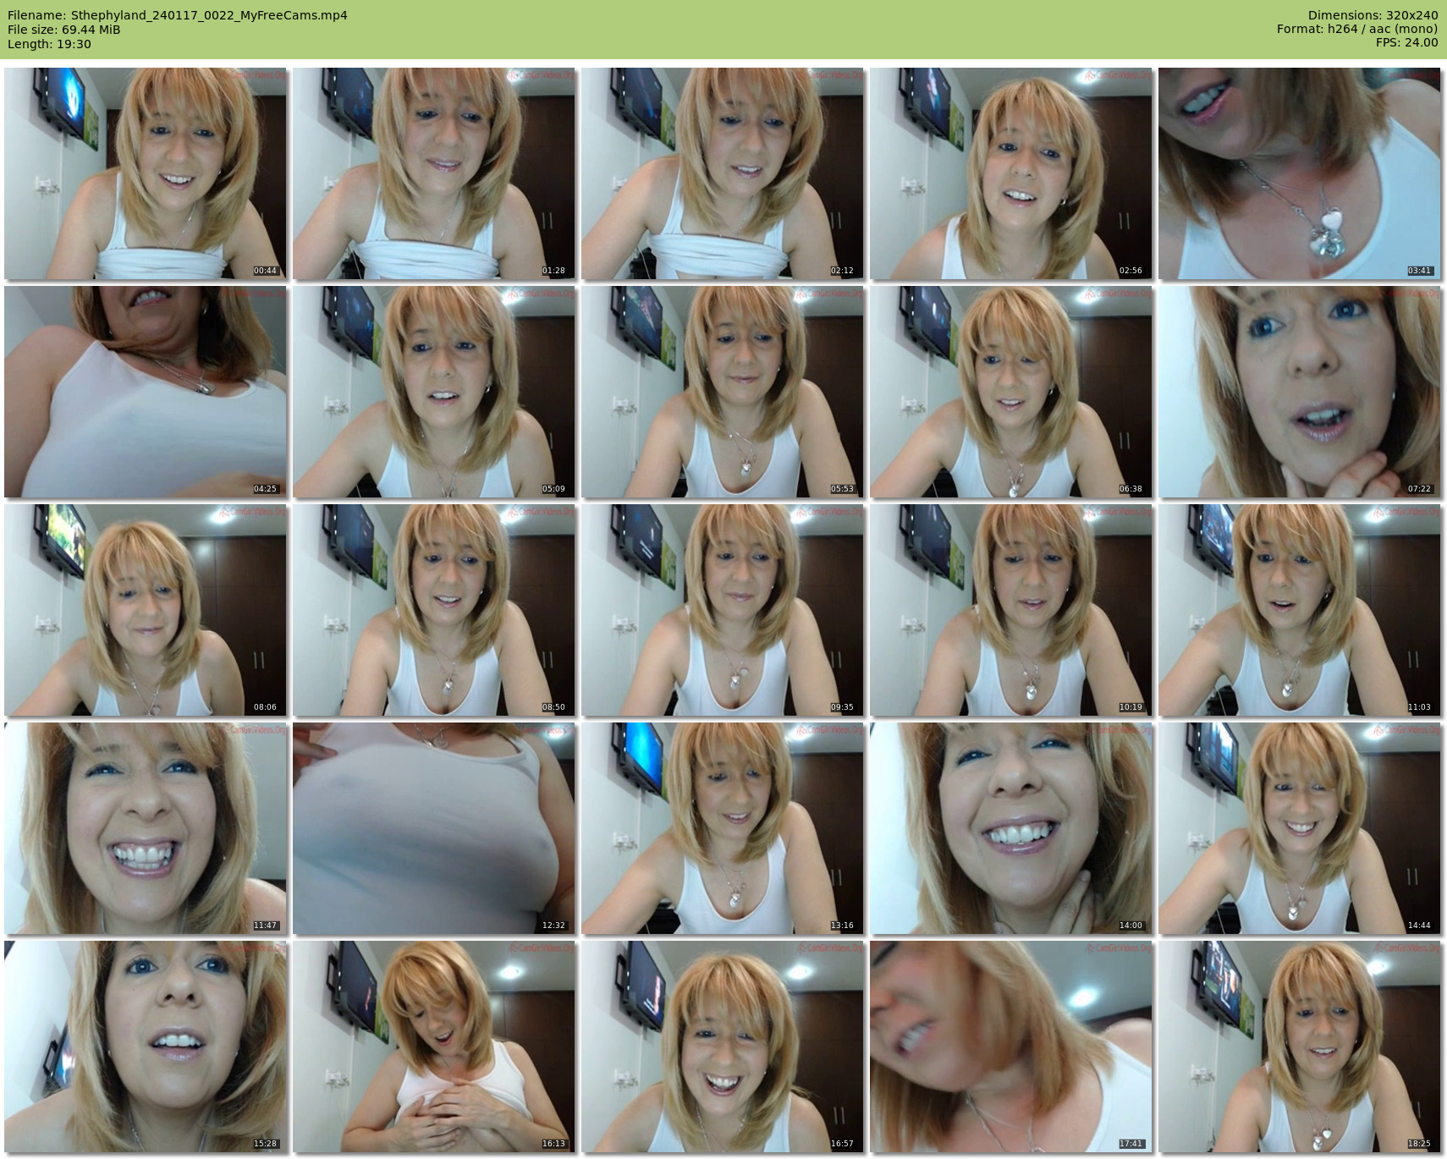Click the frame at 13:16

[x=722, y=828]
